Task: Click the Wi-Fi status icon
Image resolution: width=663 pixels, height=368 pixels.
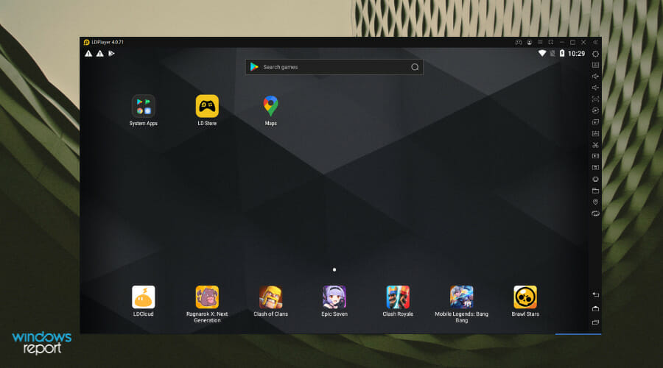Action: [x=542, y=53]
